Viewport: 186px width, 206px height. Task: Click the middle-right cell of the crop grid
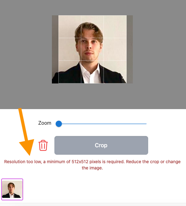click(x=115, y=49)
